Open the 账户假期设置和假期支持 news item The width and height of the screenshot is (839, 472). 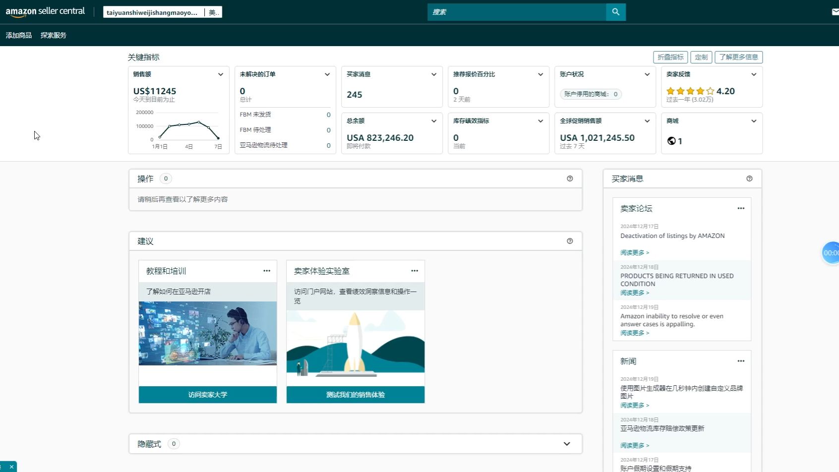[656, 468]
